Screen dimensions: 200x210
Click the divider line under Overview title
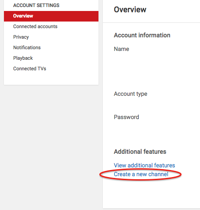(151, 22)
